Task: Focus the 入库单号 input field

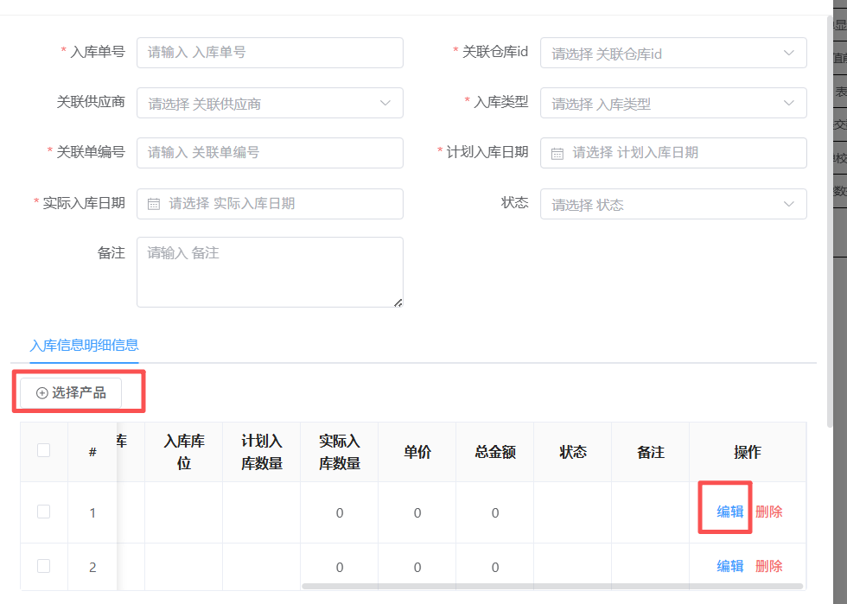Action: tap(269, 53)
